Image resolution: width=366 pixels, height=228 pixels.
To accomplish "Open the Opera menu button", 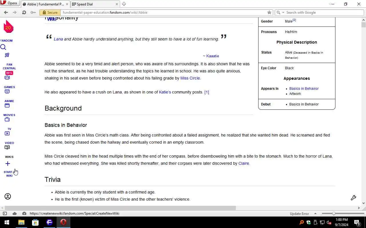I will tap(9, 3).
